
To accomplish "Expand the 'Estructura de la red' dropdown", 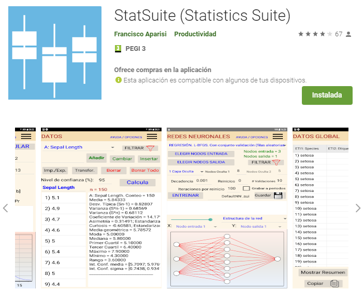I will click(x=254, y=218).
